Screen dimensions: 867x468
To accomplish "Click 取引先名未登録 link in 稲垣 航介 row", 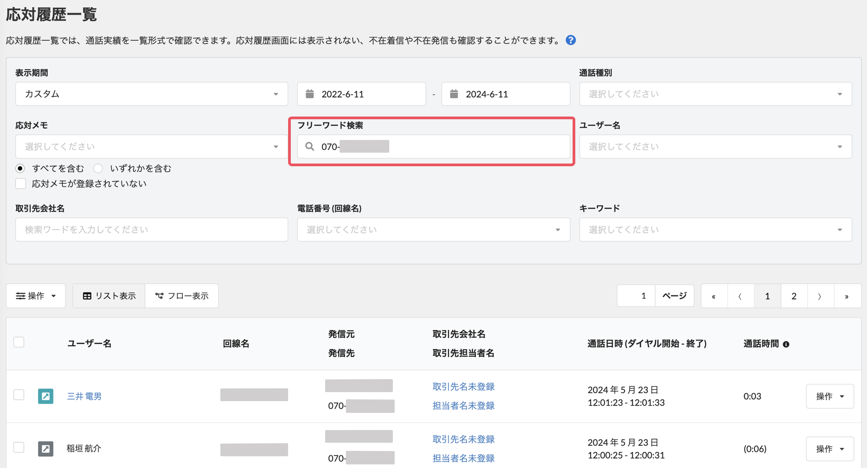I will coord(464,439).
